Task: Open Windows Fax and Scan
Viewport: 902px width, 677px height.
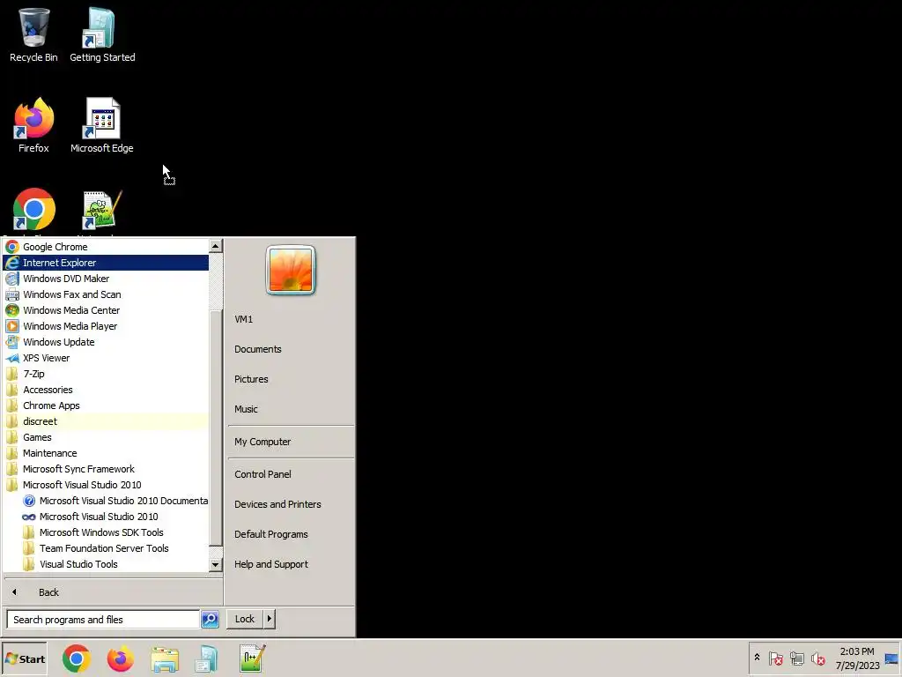Action: pyautogui.click(x=106, y=294)
